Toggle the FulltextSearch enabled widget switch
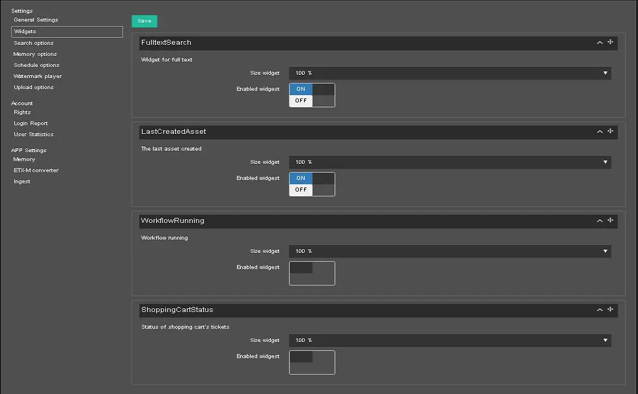The width and height of the screenshot is (638, 394). tap(312, 95)
